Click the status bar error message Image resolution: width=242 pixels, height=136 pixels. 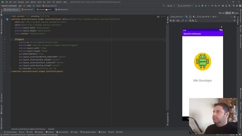point(31,134)
